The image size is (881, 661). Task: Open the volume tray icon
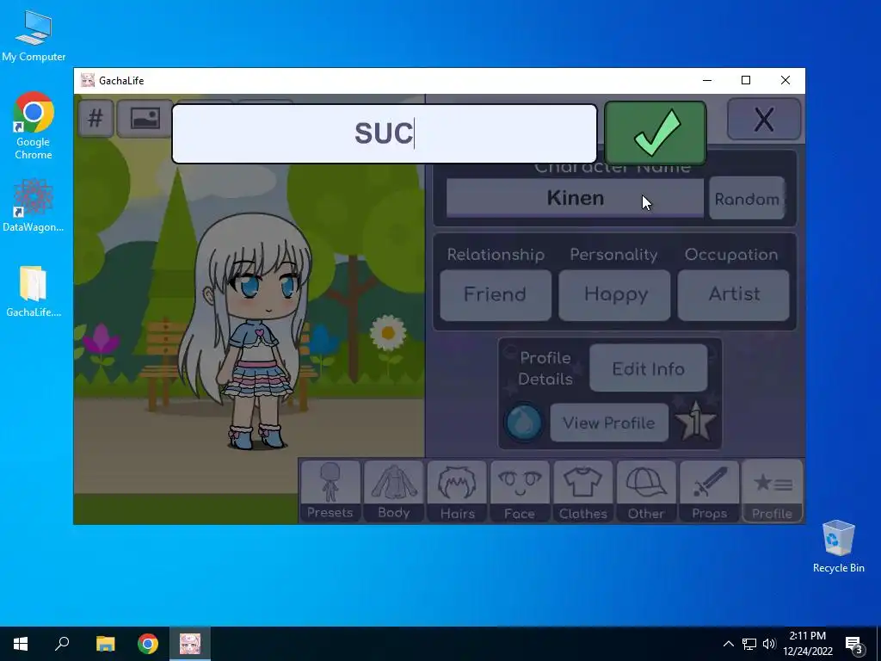[769, 644]
